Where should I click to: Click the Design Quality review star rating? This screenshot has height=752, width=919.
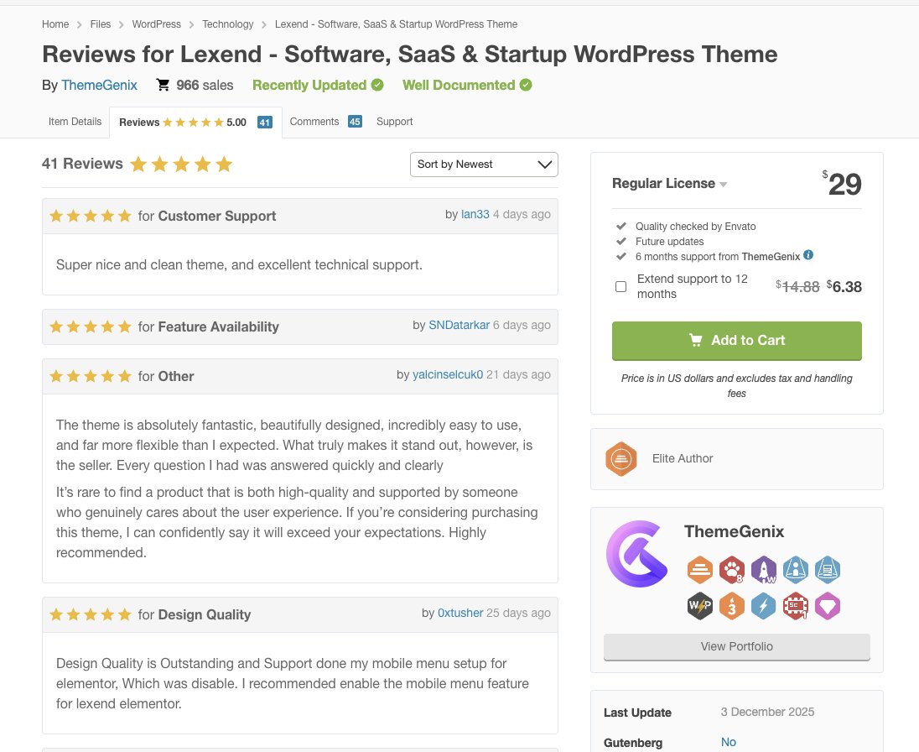pos(91,614)
